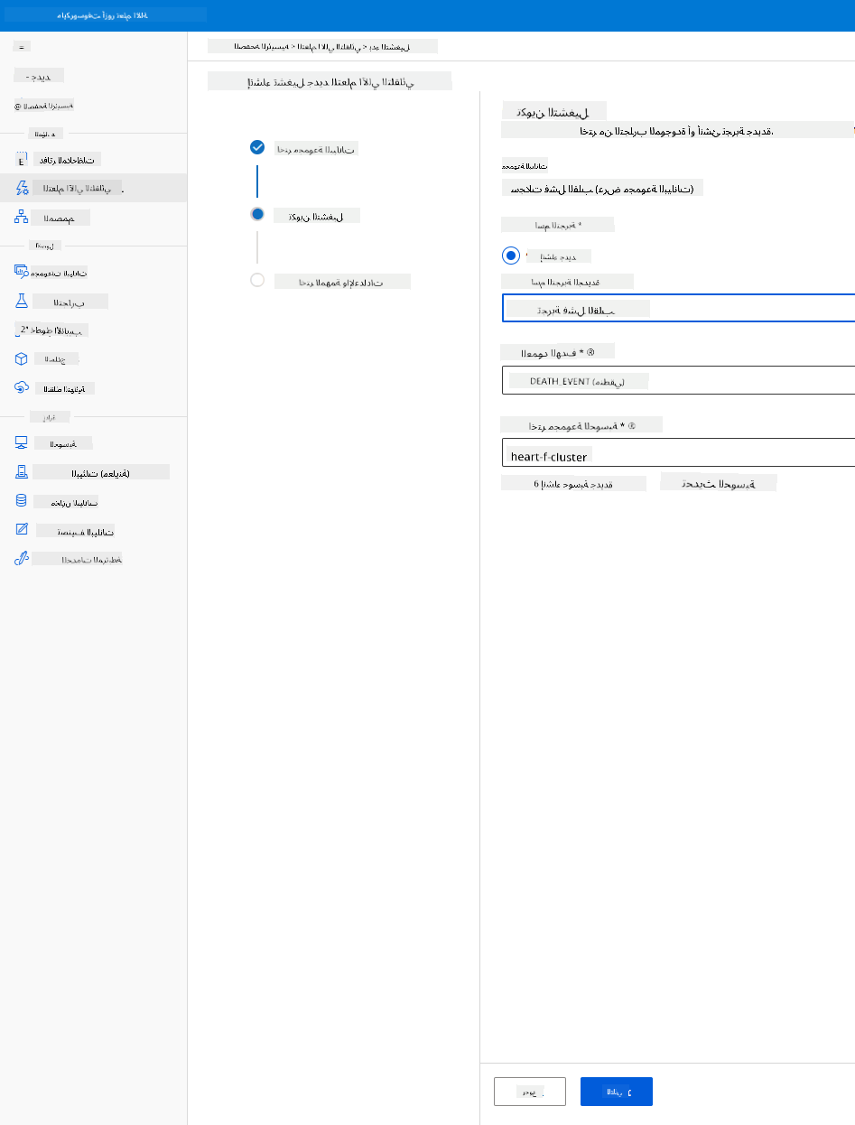Click the white Back button

point(530,1092)
